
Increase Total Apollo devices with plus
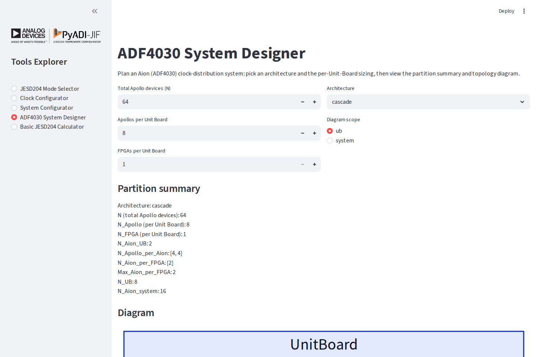[x=315, y=102]
